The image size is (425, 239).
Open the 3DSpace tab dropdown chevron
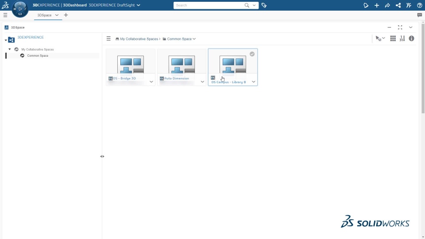57,15
